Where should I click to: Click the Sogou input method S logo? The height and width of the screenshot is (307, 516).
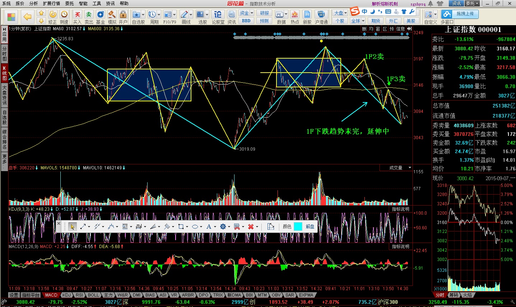[355, 12]
